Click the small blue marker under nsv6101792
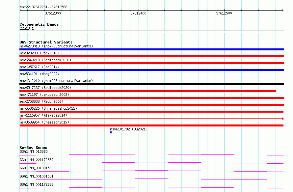This screenshot has height=192, width=293. 111,132
